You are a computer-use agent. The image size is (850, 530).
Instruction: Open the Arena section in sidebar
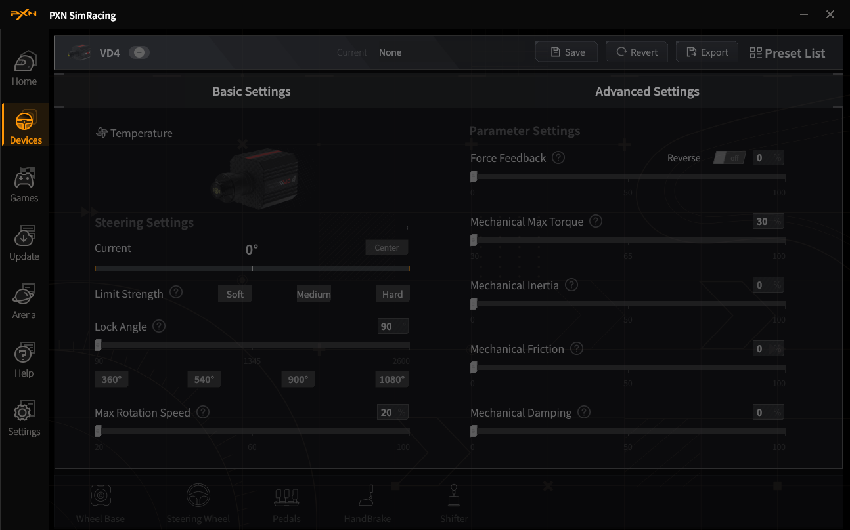[x=24, y=301]
